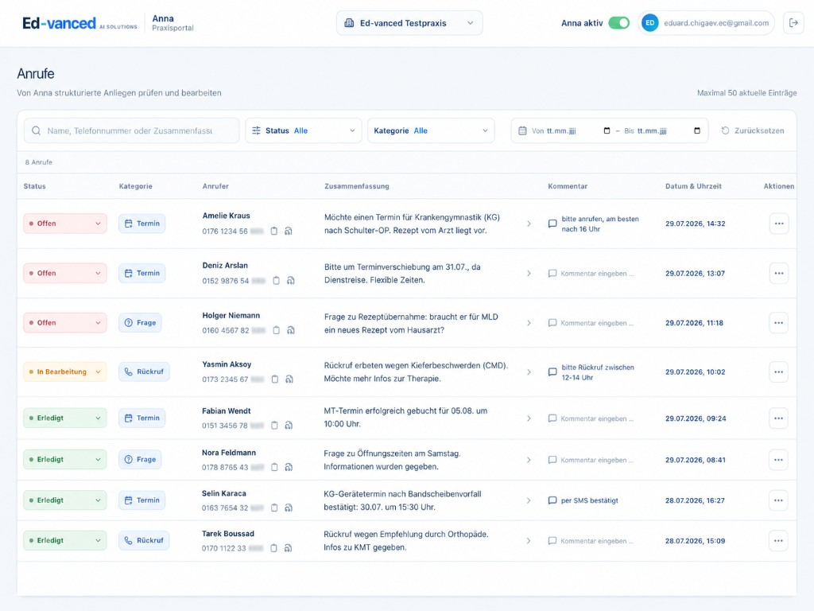
Task: Open actions menu for Nora Feldmann
Action: (779, 460)
